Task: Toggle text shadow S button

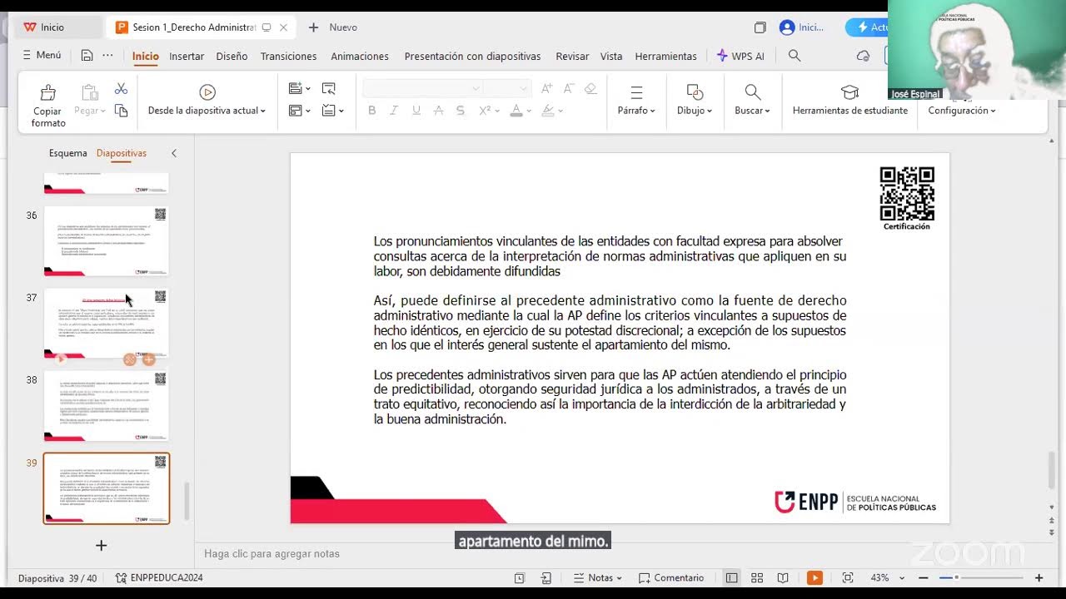Action: tap(460, 111)
